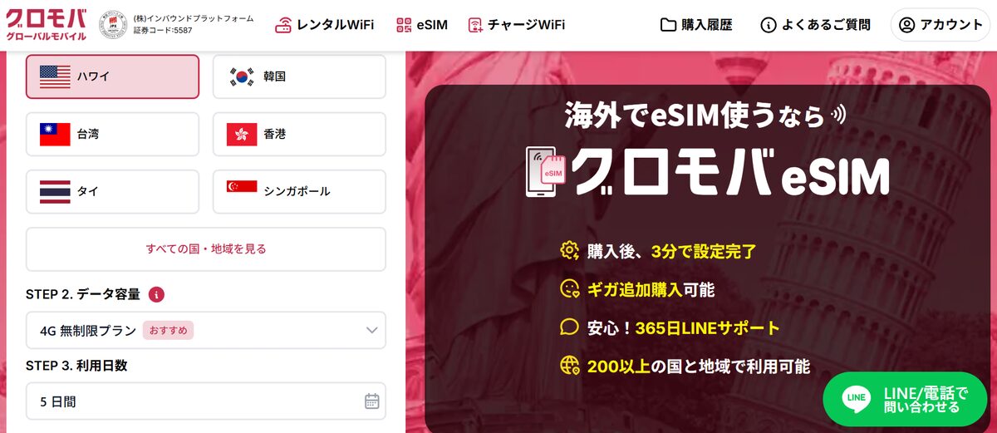Viewport: 997px width, 433px height.
Task: Click the purchase history folder icon
Action: point(668,25)
